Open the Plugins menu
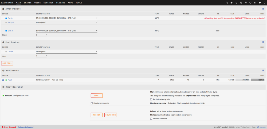Viewport: 267px width, 129px height. click(61, 3)
